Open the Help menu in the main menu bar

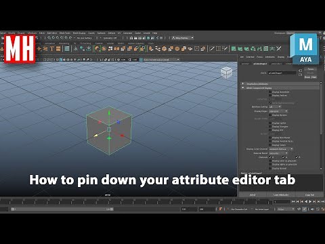pos(154,33)
